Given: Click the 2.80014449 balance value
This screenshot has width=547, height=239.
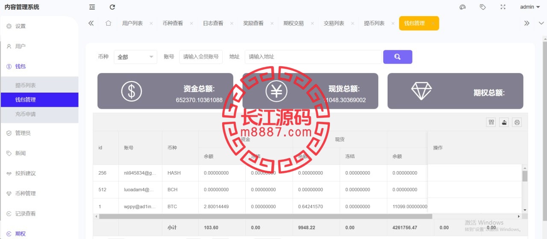Looking at the screenshot, I should click(x=216, y=207).
